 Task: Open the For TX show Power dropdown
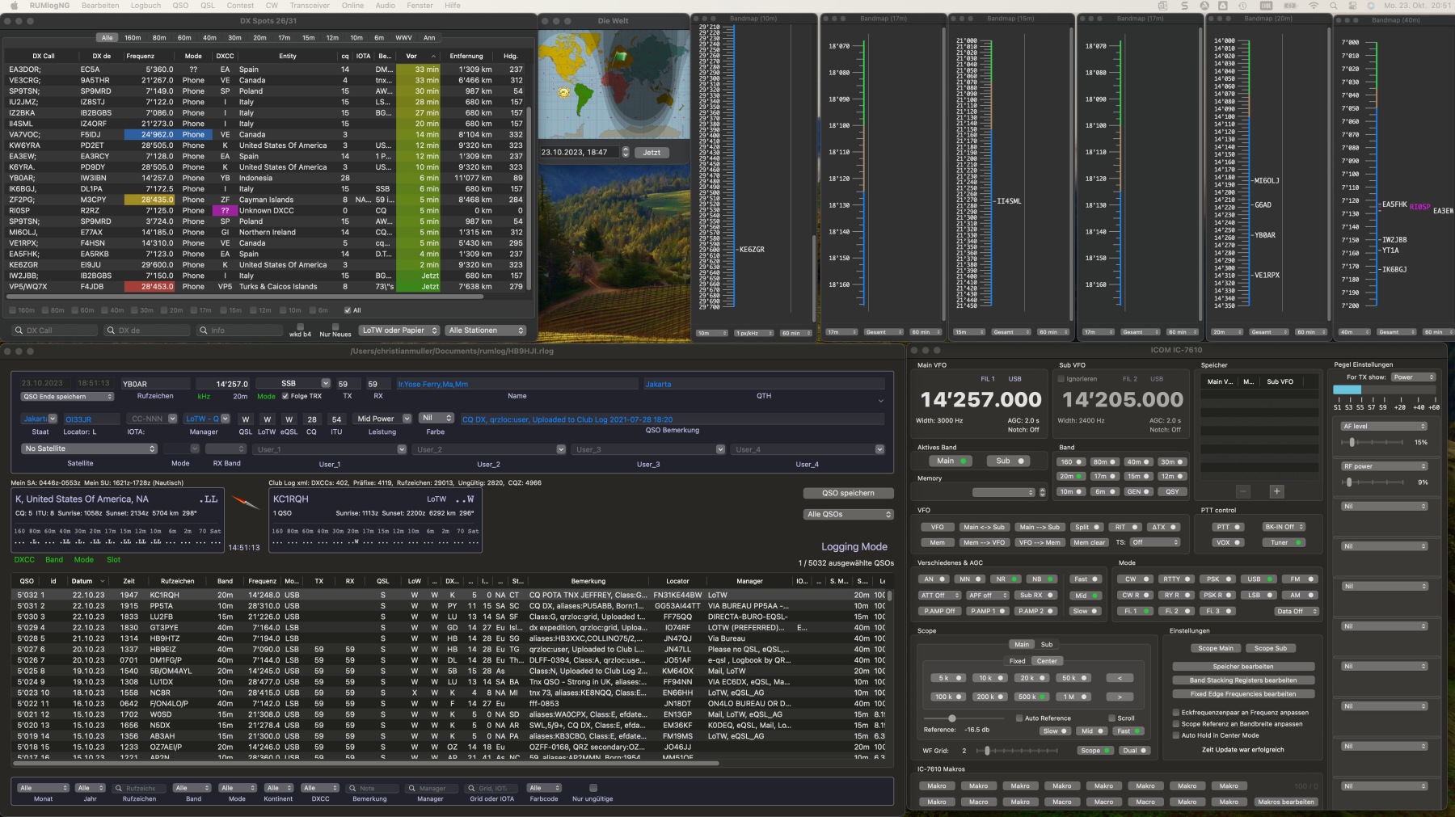(x=1413, y=377)
